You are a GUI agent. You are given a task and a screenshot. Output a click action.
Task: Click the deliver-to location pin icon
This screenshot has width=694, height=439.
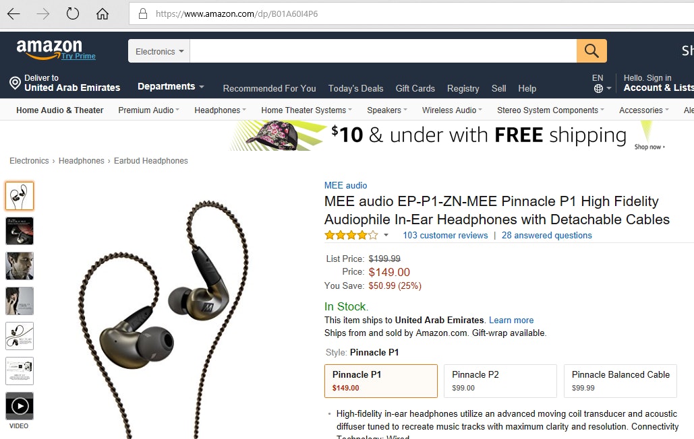pyautogui.click(x=15, y=83)
